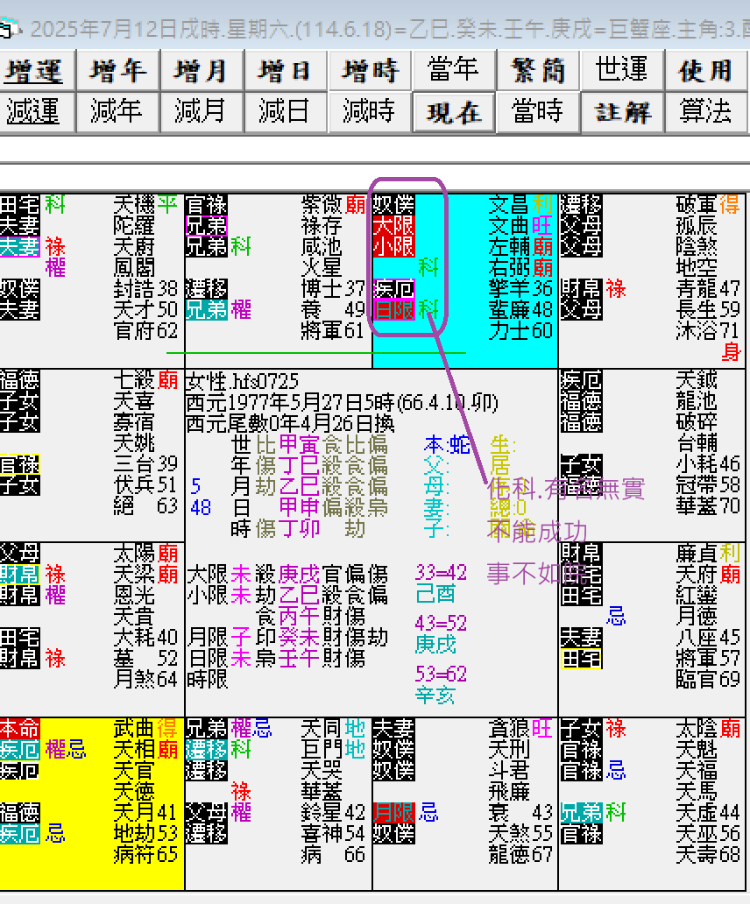
Task: Click the 減日 (subtract day) icon
Action: coord(286,112)
